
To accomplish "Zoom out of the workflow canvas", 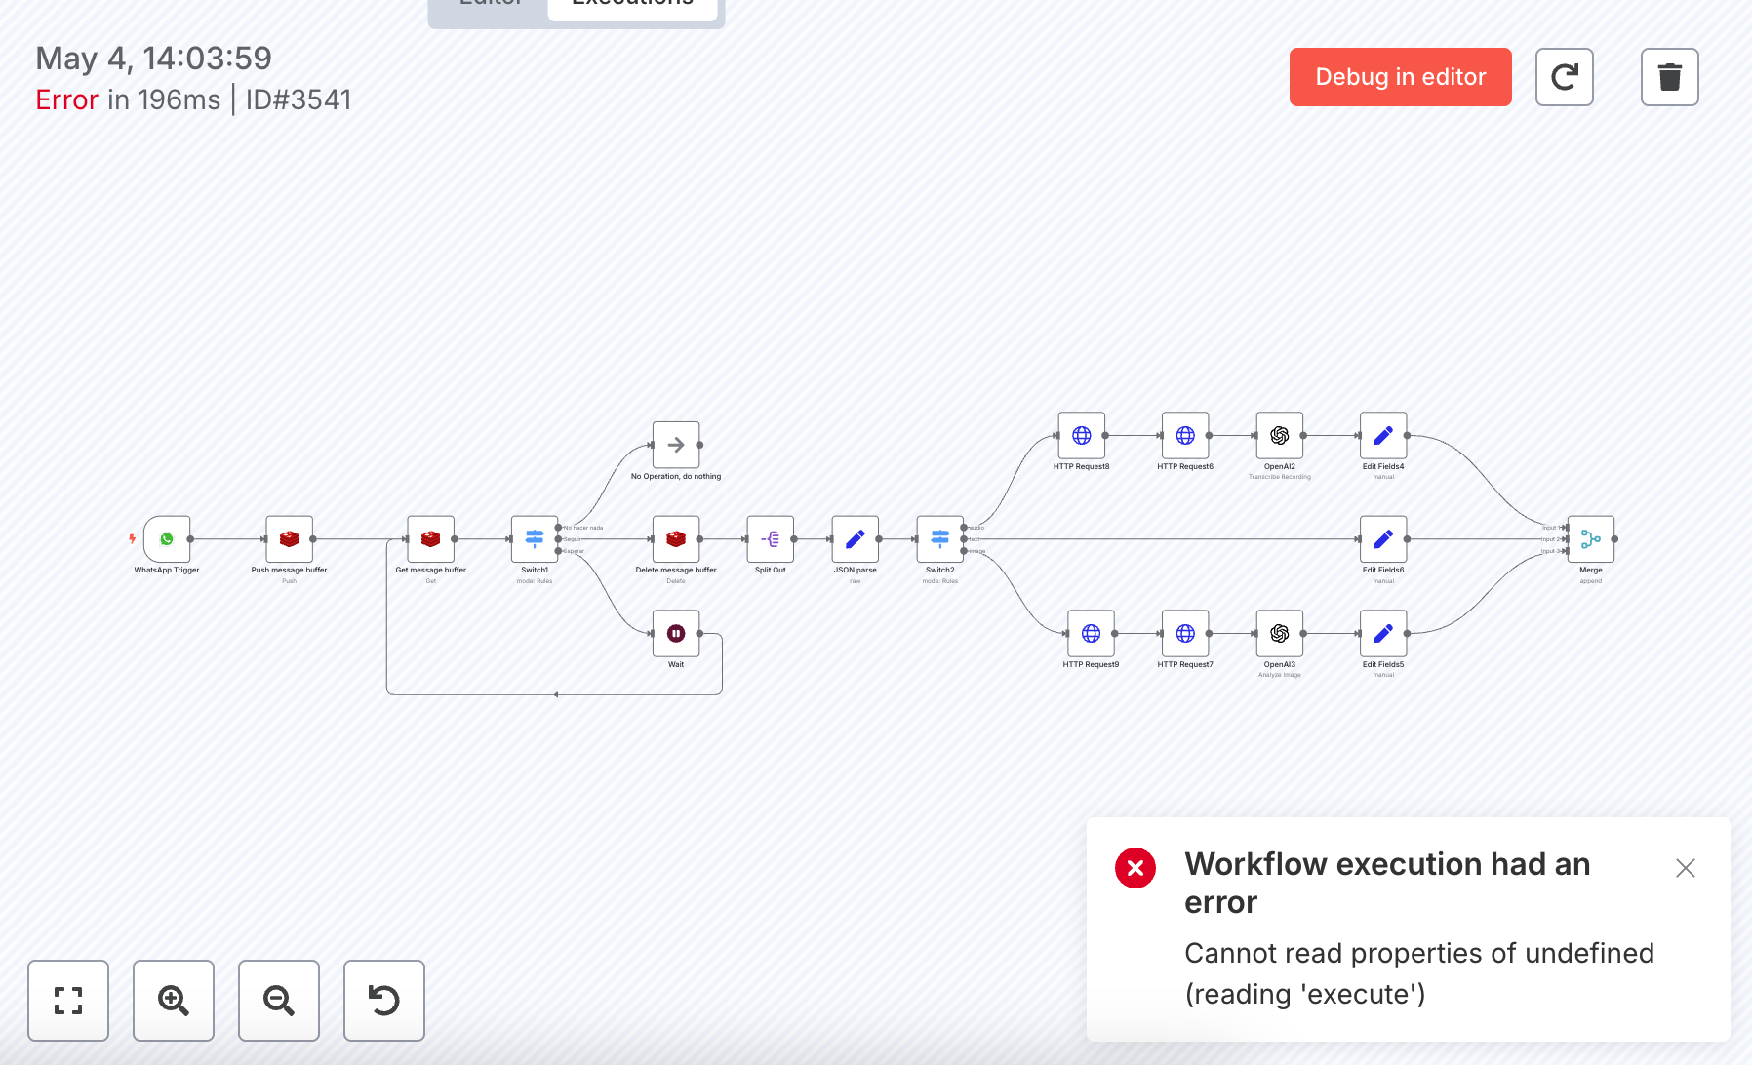I will (279, 1001).
